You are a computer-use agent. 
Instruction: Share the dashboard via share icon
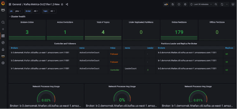[67, 4]
